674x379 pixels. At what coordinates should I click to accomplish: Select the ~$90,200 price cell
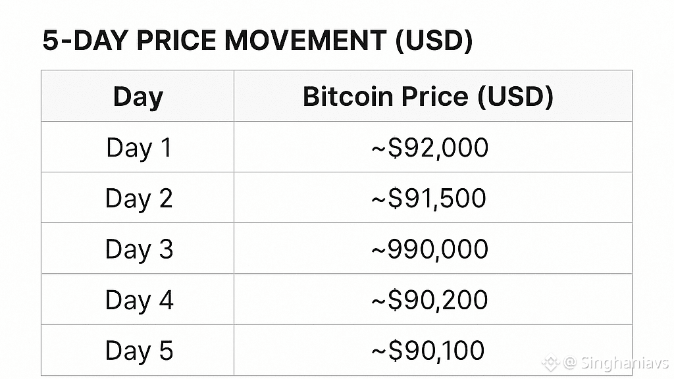click(429, 300)
